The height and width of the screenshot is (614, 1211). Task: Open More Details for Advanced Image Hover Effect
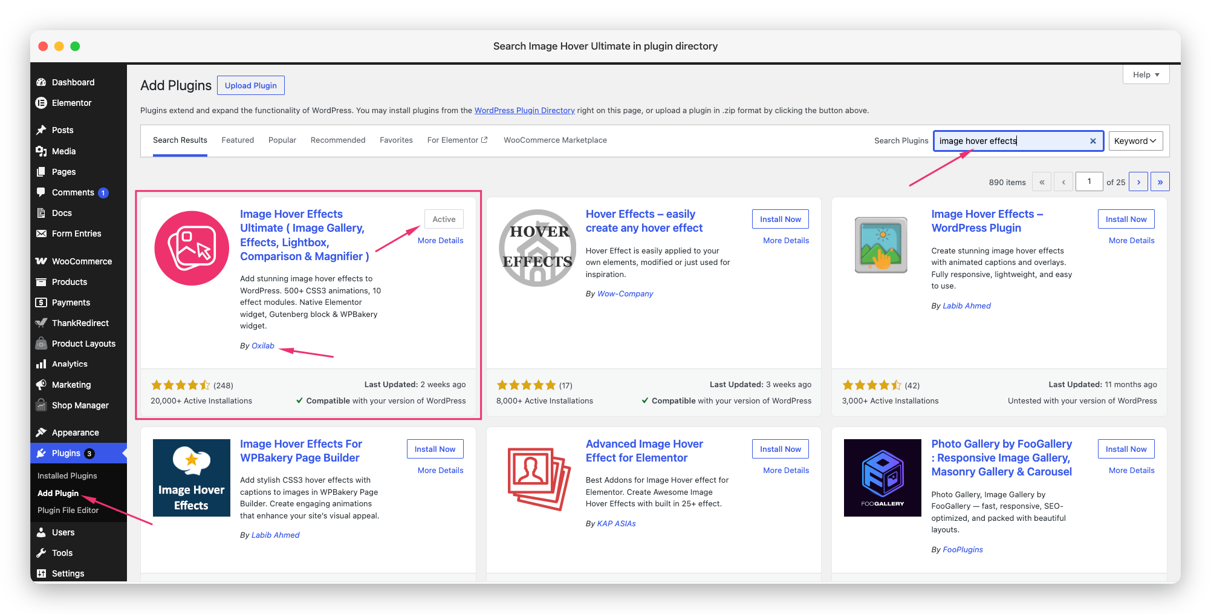[x=786, y=471]
